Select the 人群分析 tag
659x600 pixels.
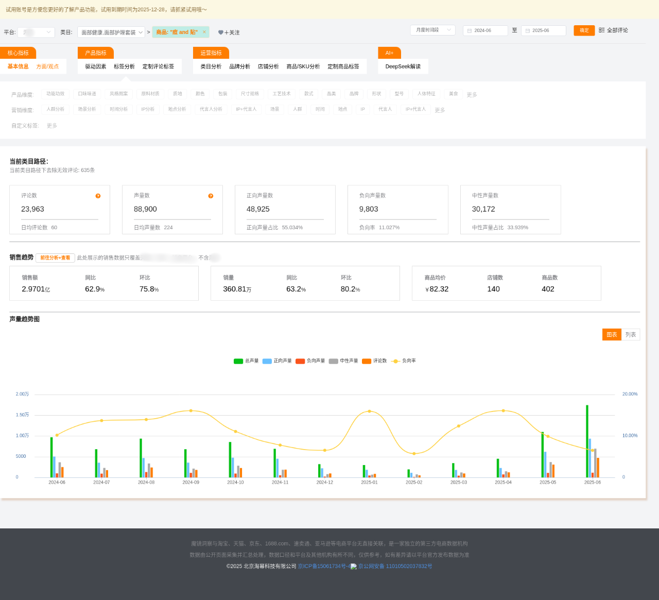(x=56, y=109)
